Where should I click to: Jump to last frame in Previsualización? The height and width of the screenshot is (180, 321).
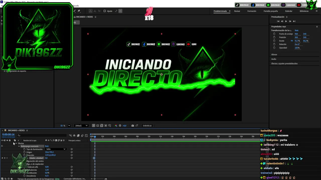click(x=294, y=21)
